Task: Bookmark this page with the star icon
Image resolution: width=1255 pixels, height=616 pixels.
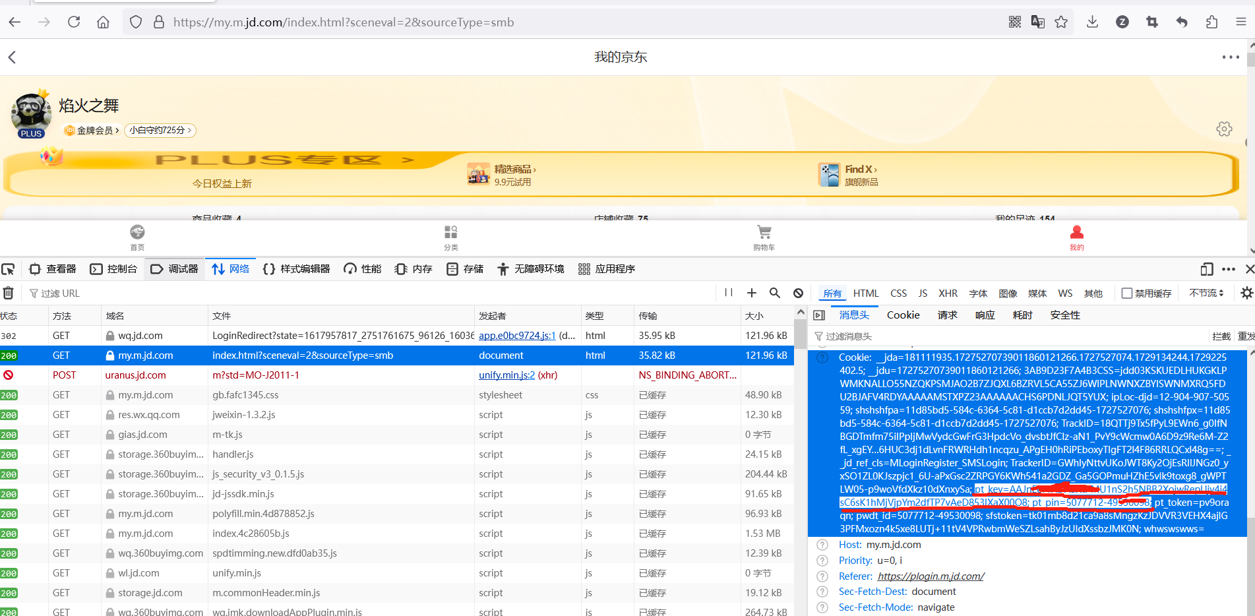Action: click(1061, 22)
